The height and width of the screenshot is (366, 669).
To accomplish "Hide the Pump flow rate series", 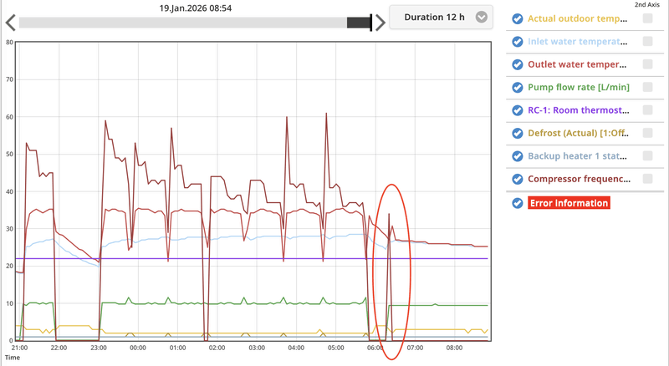I will click(518, 88).
